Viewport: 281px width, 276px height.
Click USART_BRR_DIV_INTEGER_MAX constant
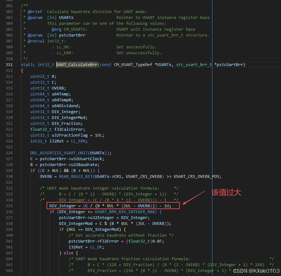(x=125, y=212)
